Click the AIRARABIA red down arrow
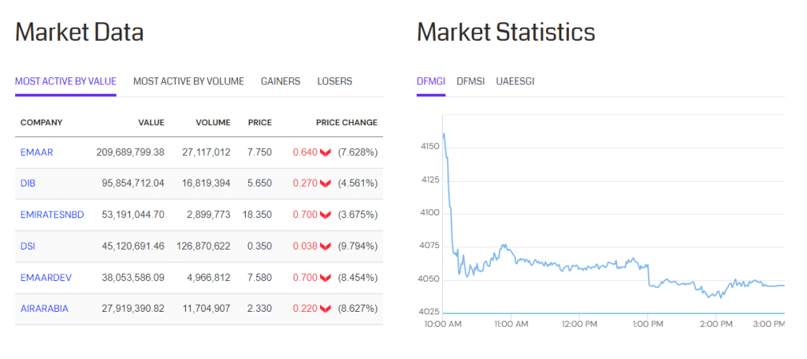This screenshot has width=807, height=359. click(x=325, y=309)
